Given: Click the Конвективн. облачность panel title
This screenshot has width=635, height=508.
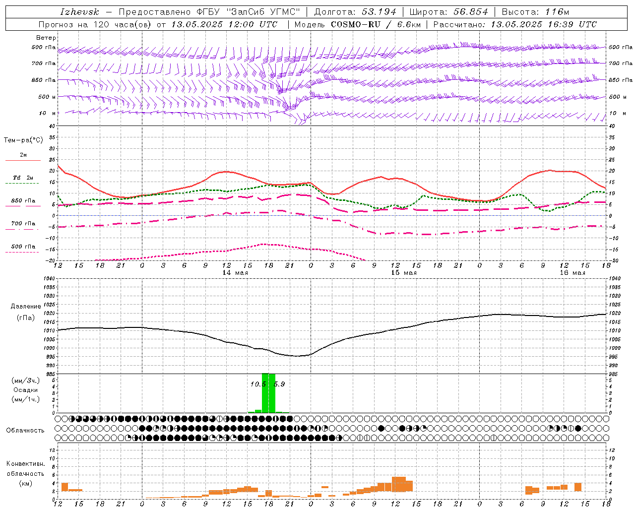Looking at the screenshot, I should pyautogui.click(x=25, y=468).
